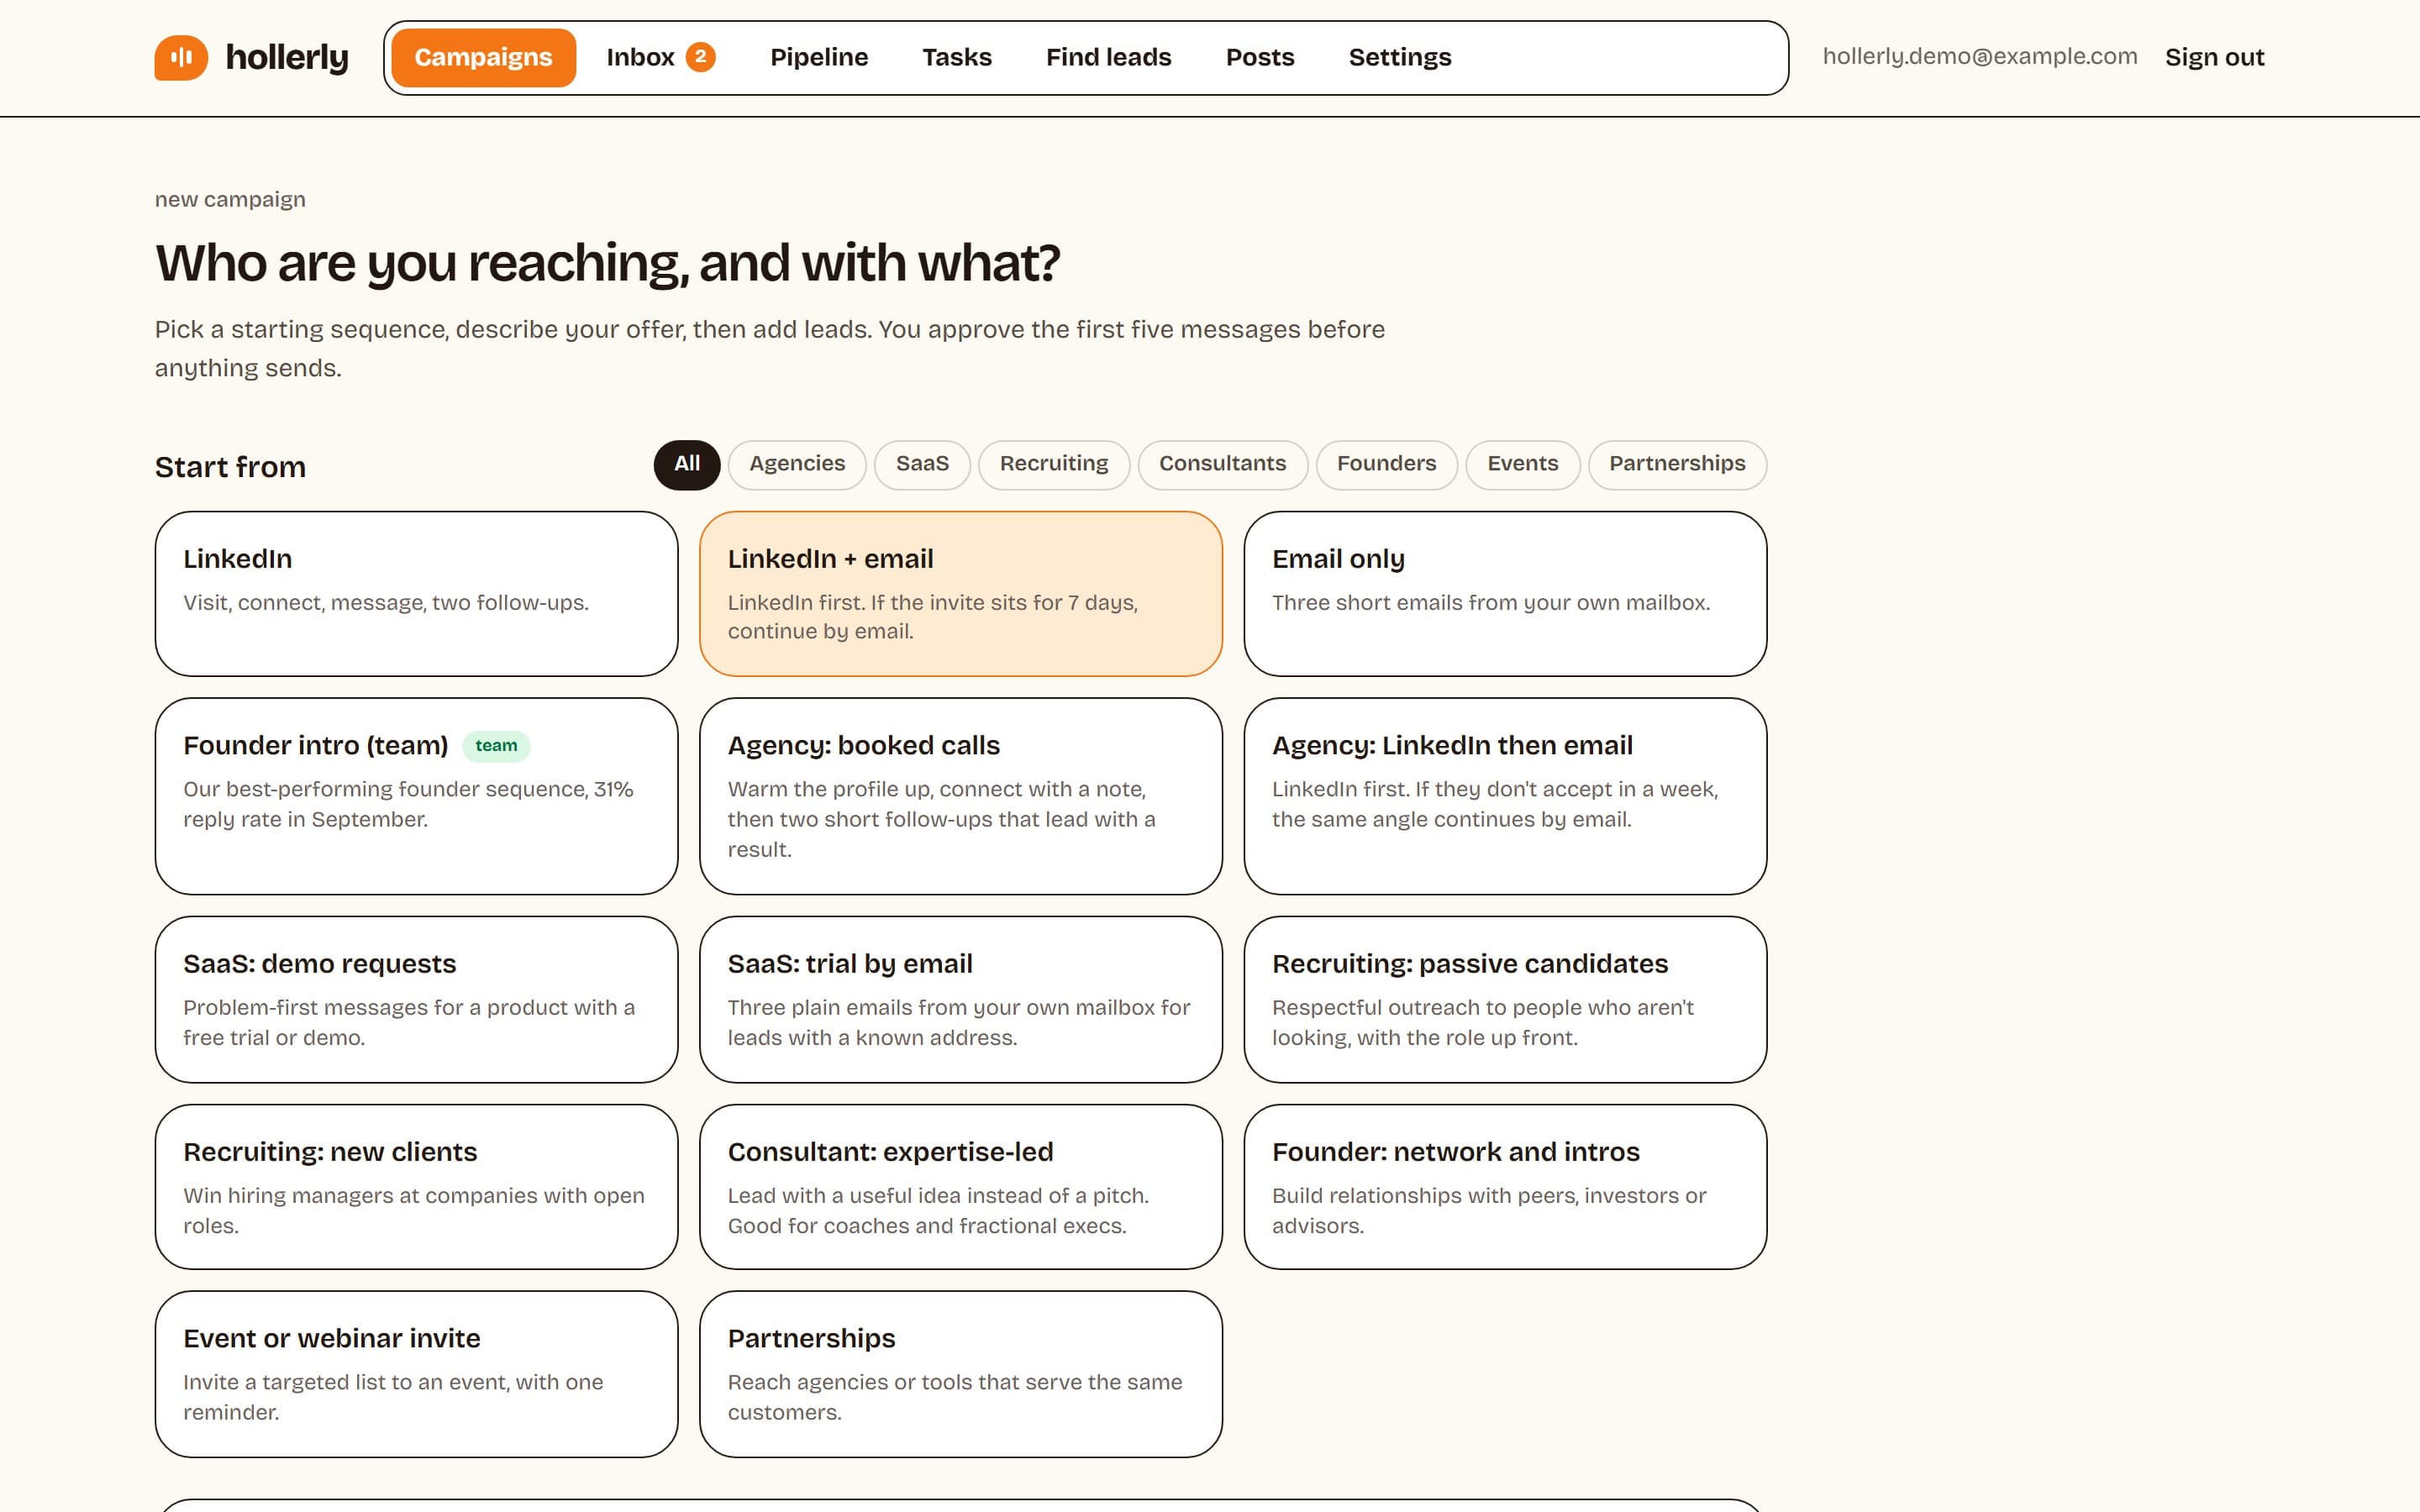Filter templates by Recruiting
Image resolution: width=2420 pixels, height=1512 pixels.
click(1054, 464)
